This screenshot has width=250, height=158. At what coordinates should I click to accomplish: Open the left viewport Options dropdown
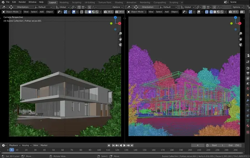[117, 7]
